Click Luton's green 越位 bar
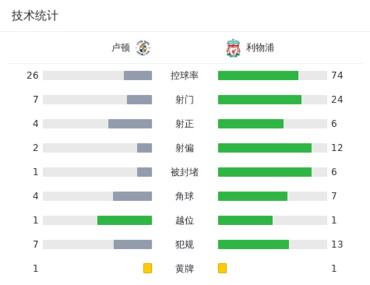The image size is (370, 285). 125,220
